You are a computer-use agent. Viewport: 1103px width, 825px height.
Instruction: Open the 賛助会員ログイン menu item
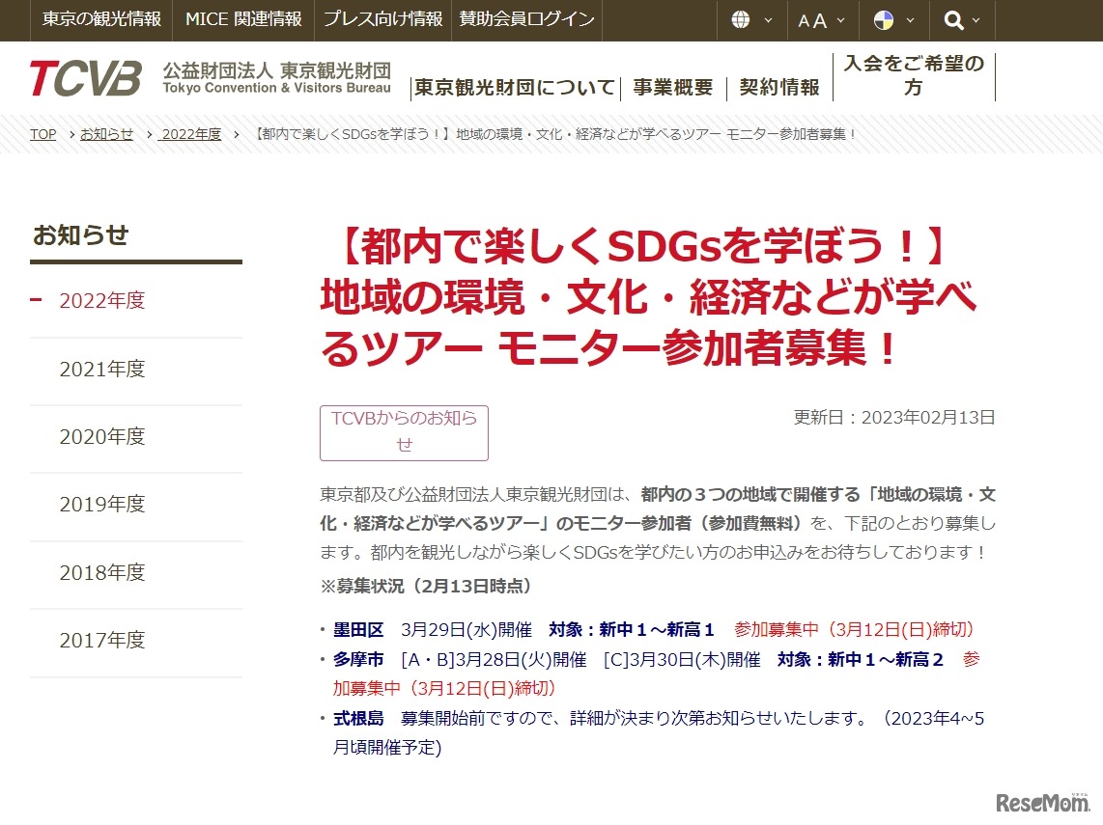tap(526, 17)
